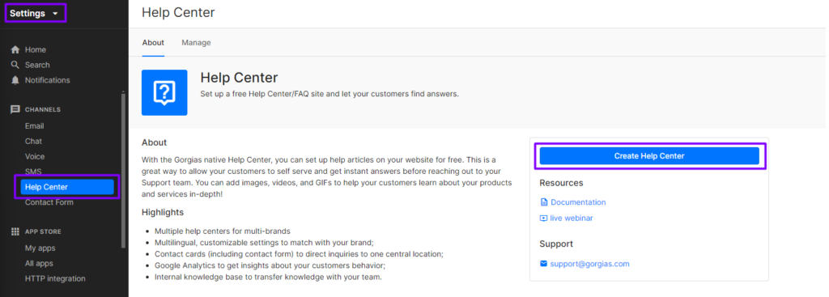829x297 pixels.
Task: Click the APP STORE section header
Action: [x=43, y=232]
